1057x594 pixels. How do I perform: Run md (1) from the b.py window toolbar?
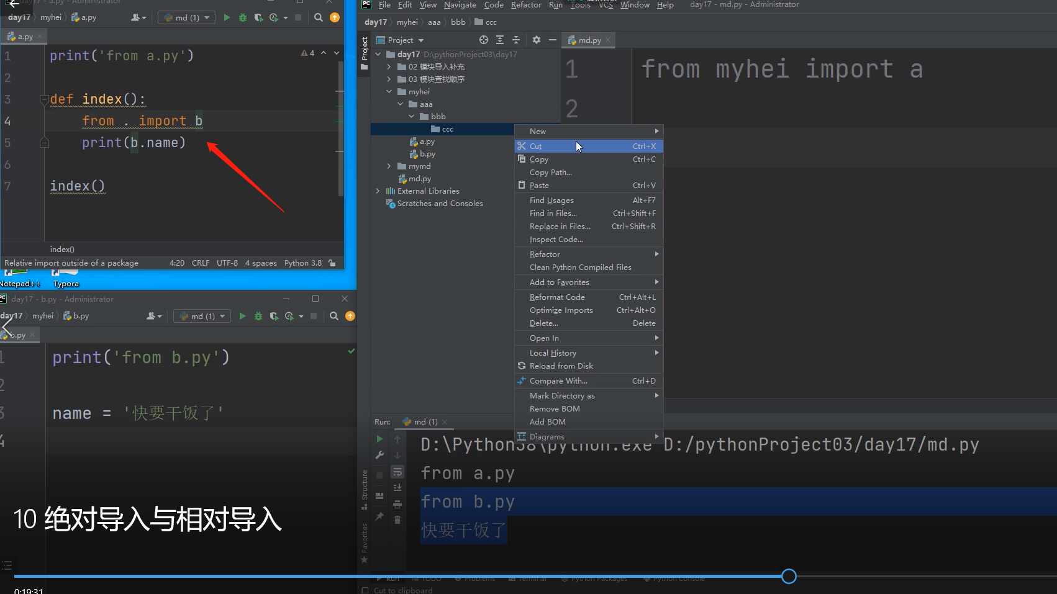pyautogui.click(x=242, y=316)
